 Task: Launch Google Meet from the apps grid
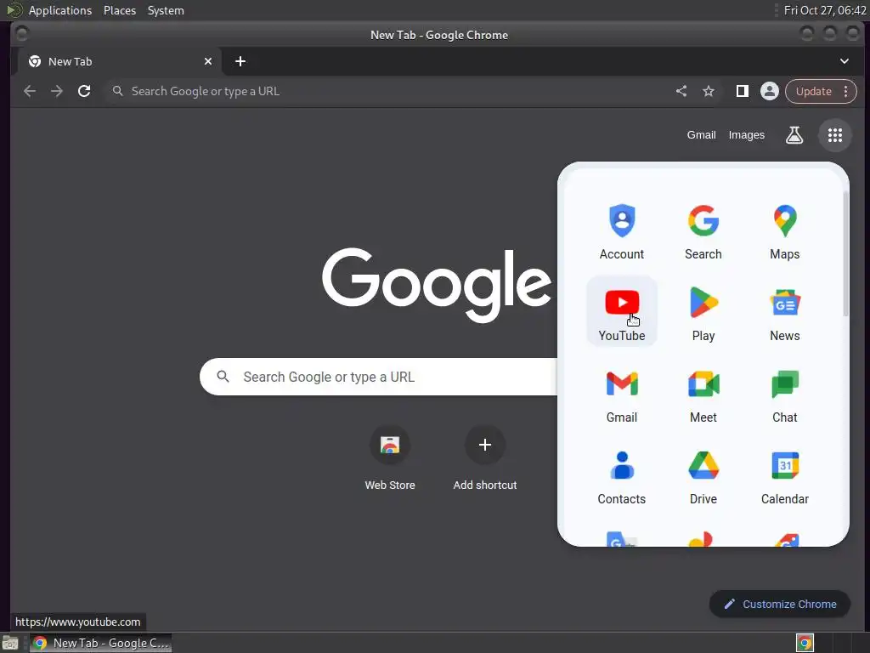(703, 395)
